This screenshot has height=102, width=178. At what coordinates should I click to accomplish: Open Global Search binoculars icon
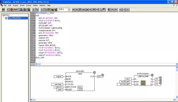pos(28,10)
